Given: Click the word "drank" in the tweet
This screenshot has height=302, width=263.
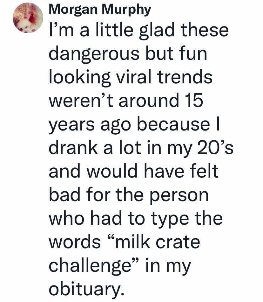Looking at the screenshot, I should click(x=73, y=147).
